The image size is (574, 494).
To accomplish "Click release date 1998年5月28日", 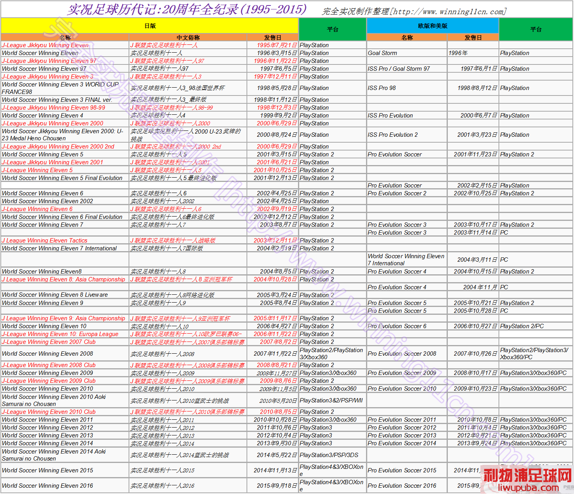I will tap(272, 88).
